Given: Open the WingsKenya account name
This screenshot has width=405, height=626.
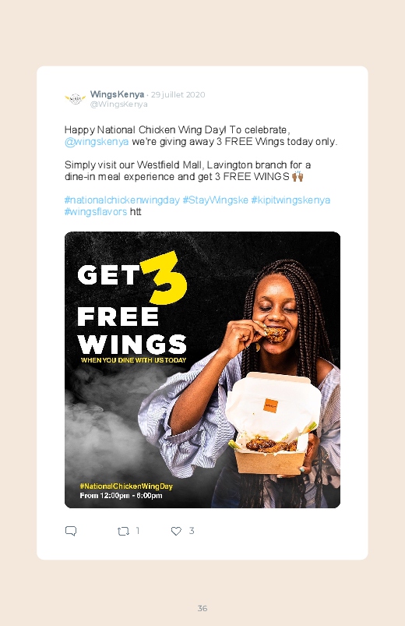Looking at the screenshot, I should (x=117, y=94).
